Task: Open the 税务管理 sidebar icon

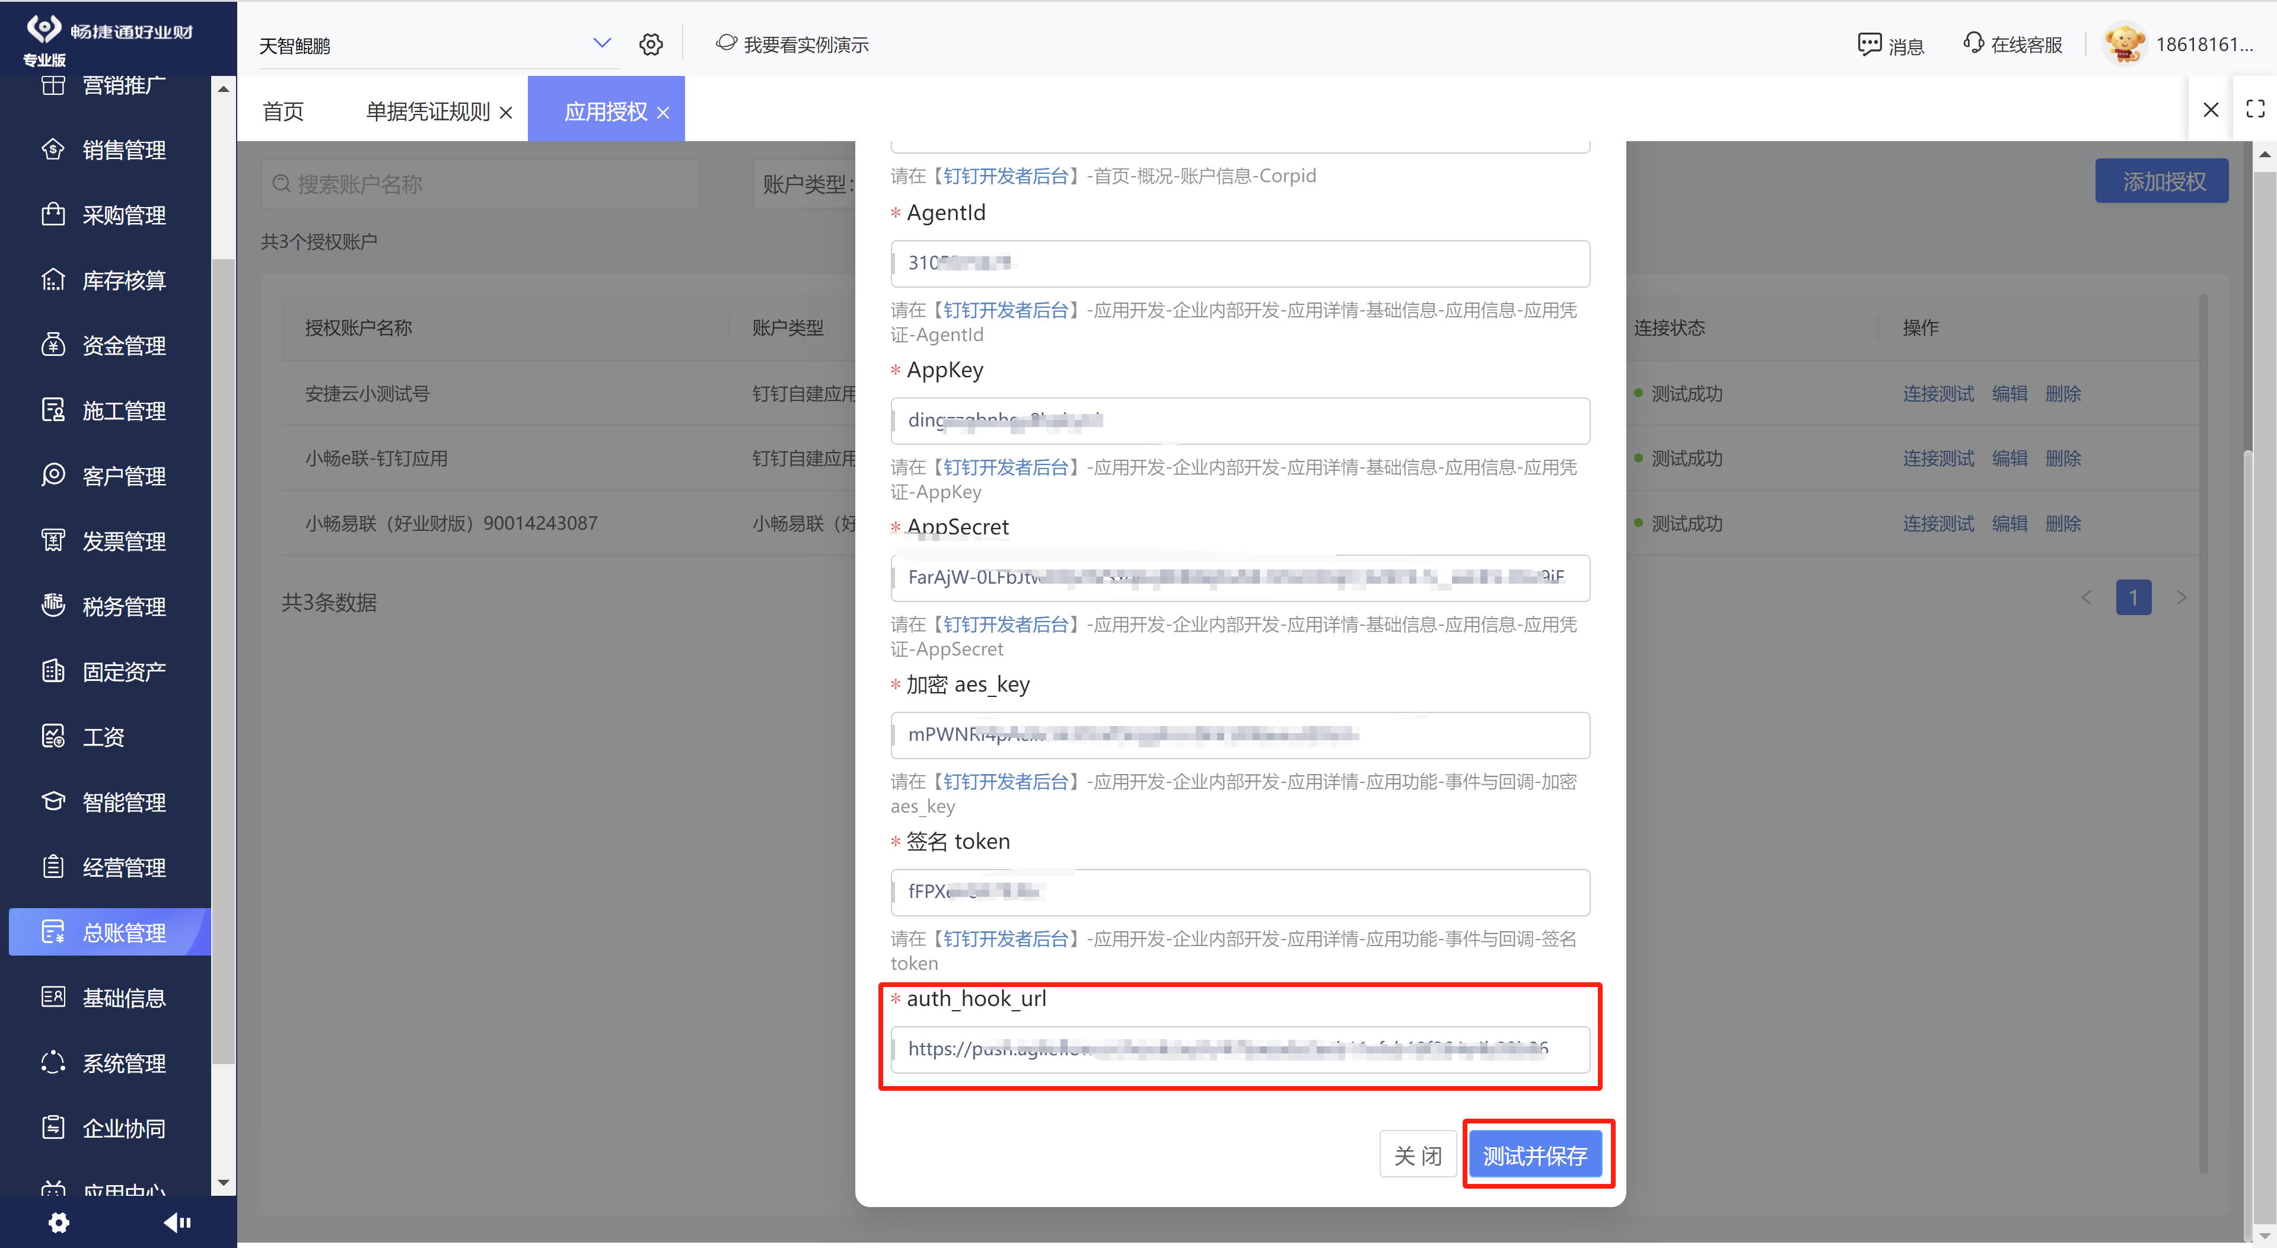Action: point(53,606)
